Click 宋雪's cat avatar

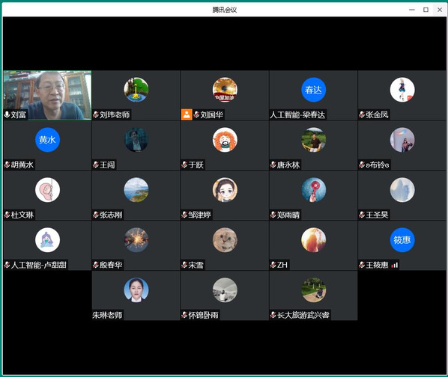point(225,240)
